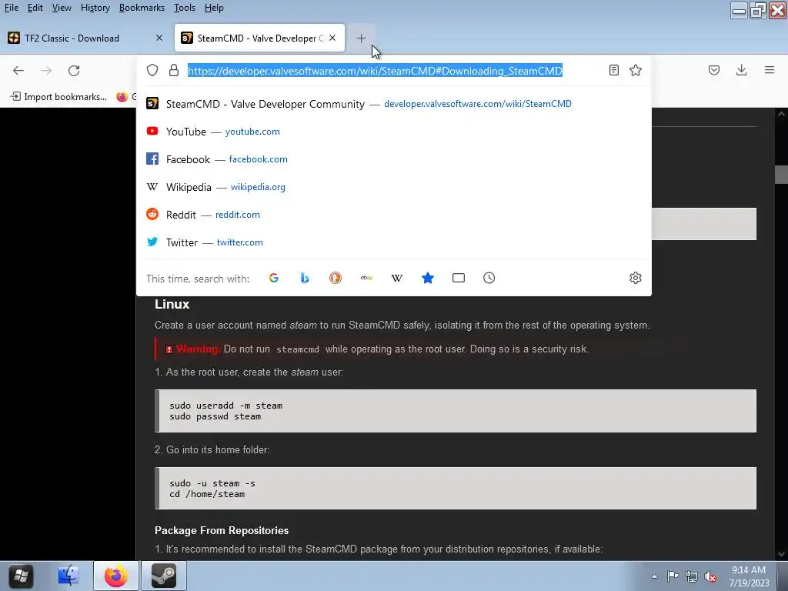This screenshot has height=591, width=788.
Task: Open the Edit menu
Action: coord(35,8)
